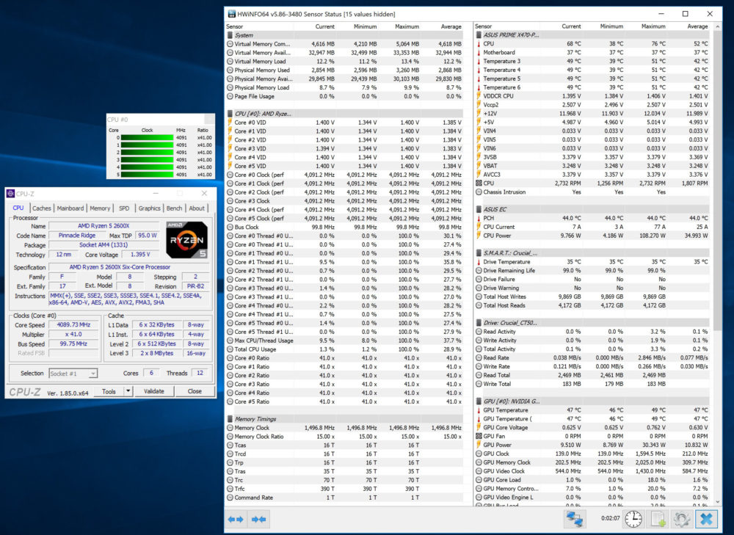The image size is (734, 535).
Task: Switch to the Memory tab in CPU-Z
Action: 100,208
